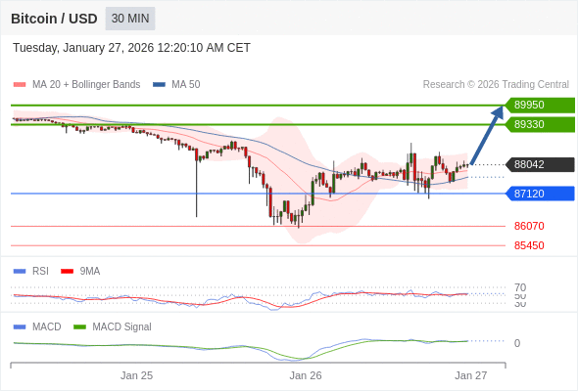578x391 pixels.
Task: Click the 86070 red support value
Action: 529,226
